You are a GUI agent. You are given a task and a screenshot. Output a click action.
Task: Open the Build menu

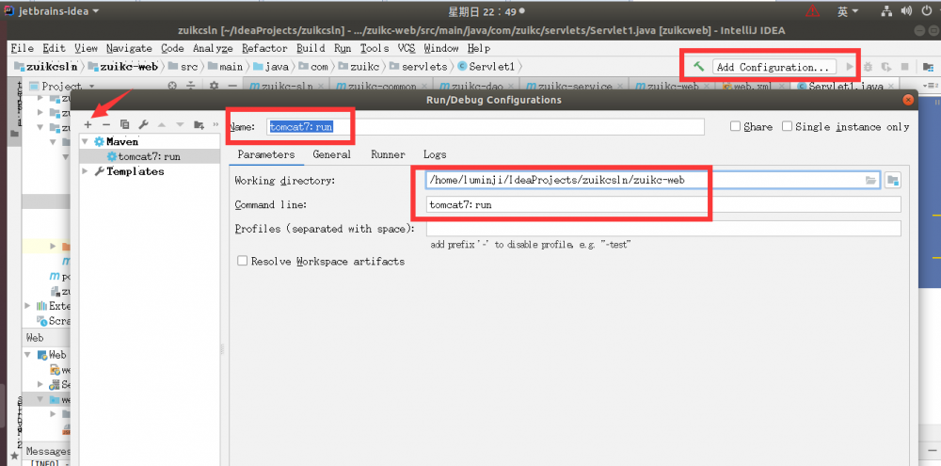pos(311,48)
